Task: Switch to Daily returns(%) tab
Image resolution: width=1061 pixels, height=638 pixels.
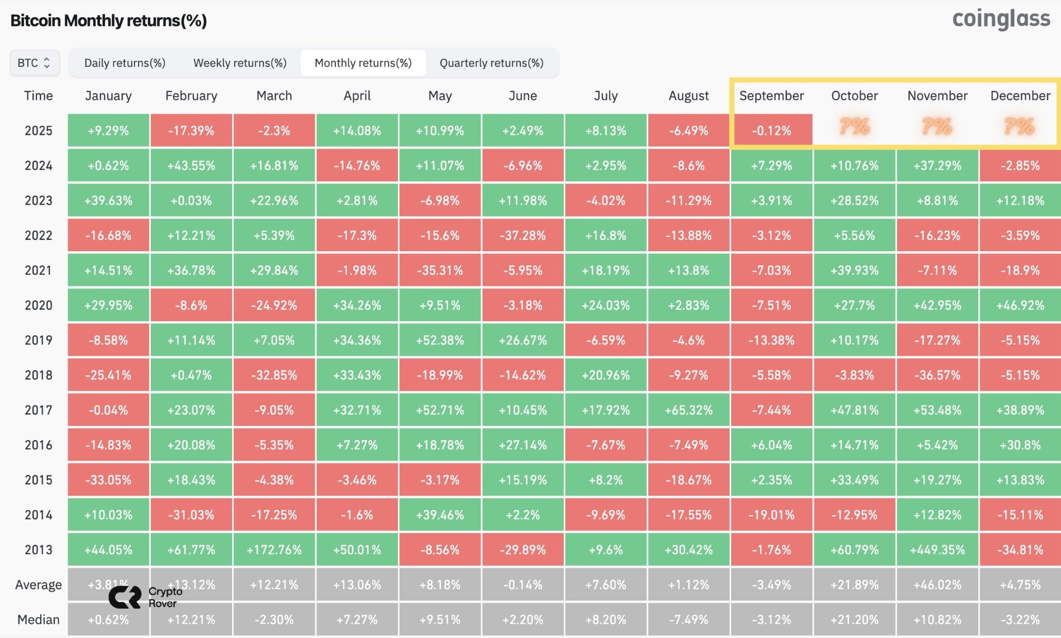Action: coord(125,63)
